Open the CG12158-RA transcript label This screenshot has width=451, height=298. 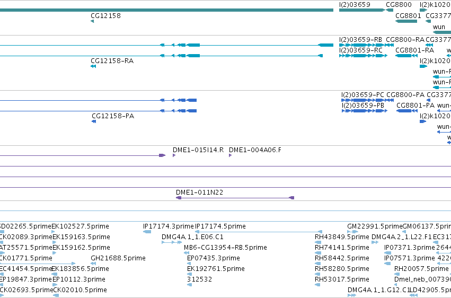pyautogui.click(x=112, y=61)
